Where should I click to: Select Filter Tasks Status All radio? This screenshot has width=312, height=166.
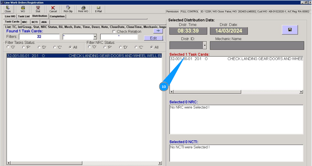[x=70, y=47]
